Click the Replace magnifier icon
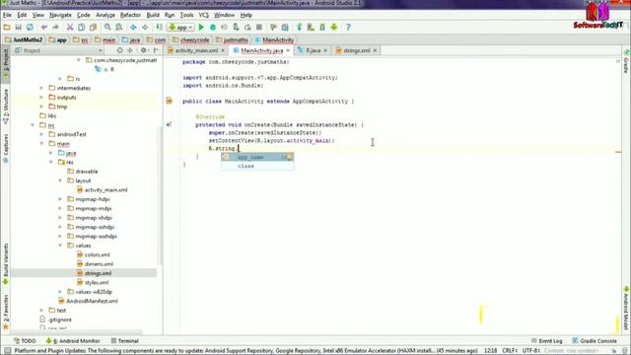 (119, 28)
